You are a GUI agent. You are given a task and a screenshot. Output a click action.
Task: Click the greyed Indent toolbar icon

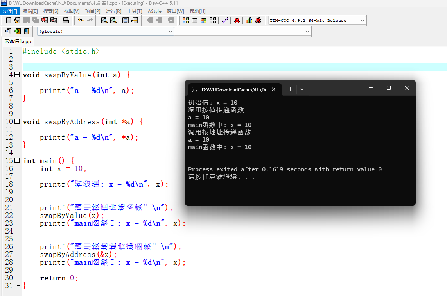tap(150, 20)
